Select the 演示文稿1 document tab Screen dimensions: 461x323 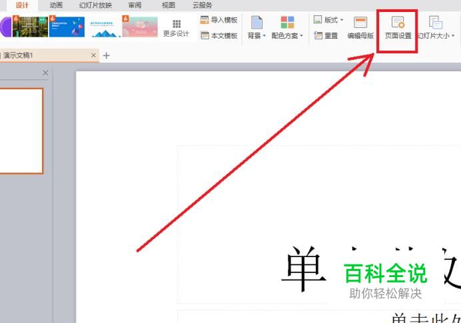pyautogui.click(x=49, y=55)
